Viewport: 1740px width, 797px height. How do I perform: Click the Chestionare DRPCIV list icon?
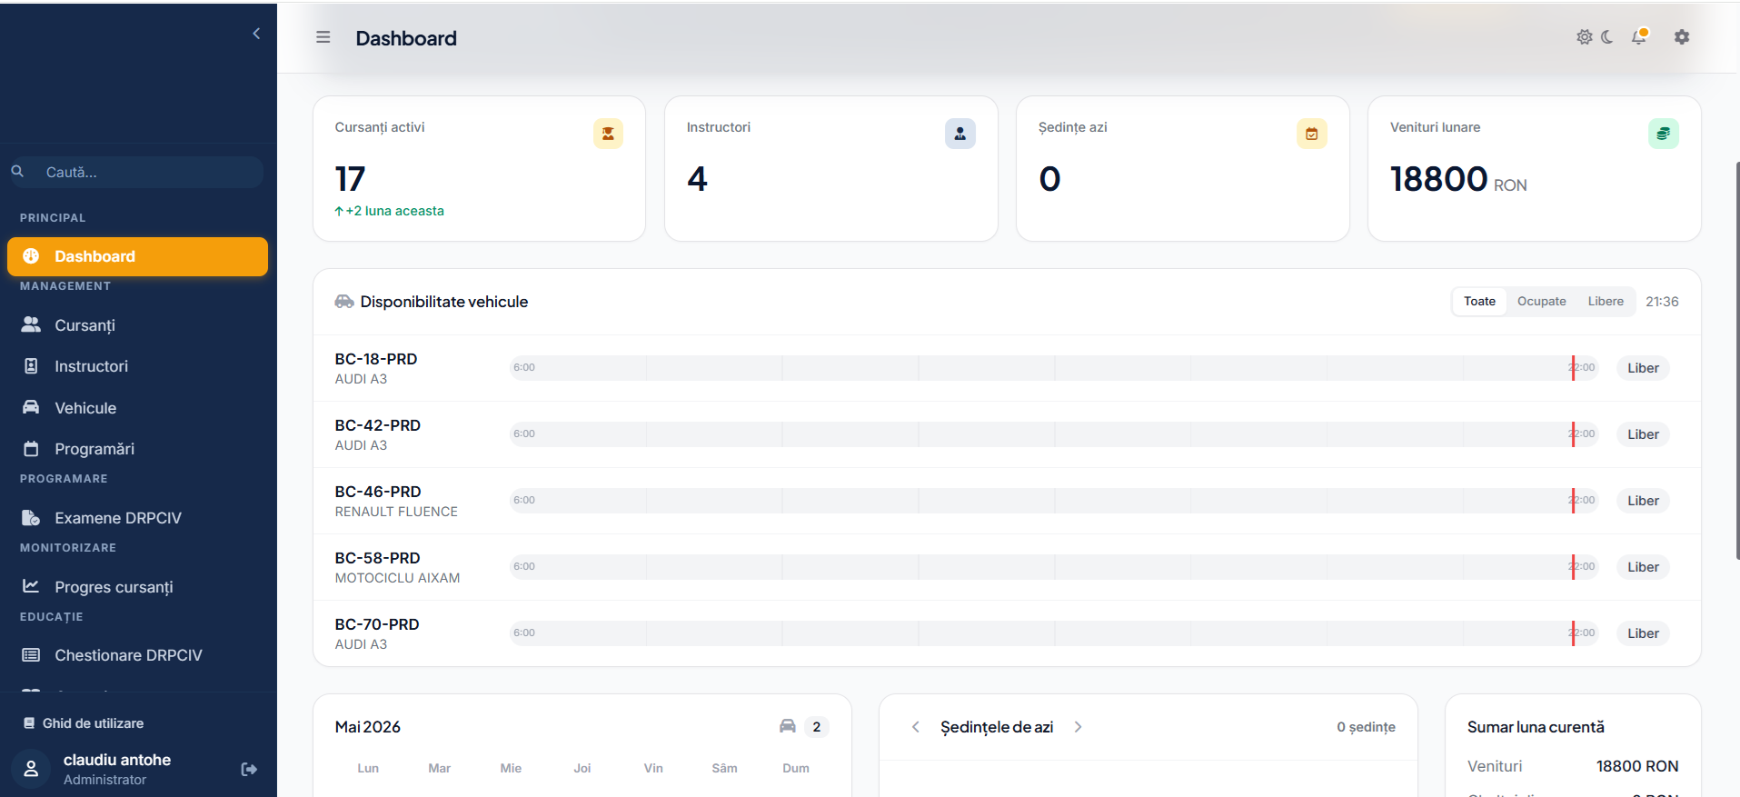(31, 655)
